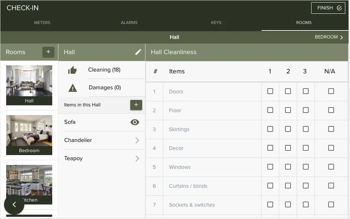Go to next room BEDROOM
The image size is (350, 219).
329,37
